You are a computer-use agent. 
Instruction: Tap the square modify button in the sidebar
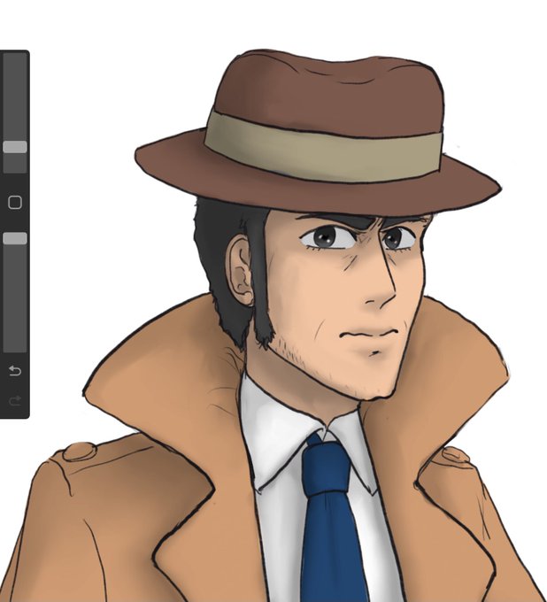(15, 203)
